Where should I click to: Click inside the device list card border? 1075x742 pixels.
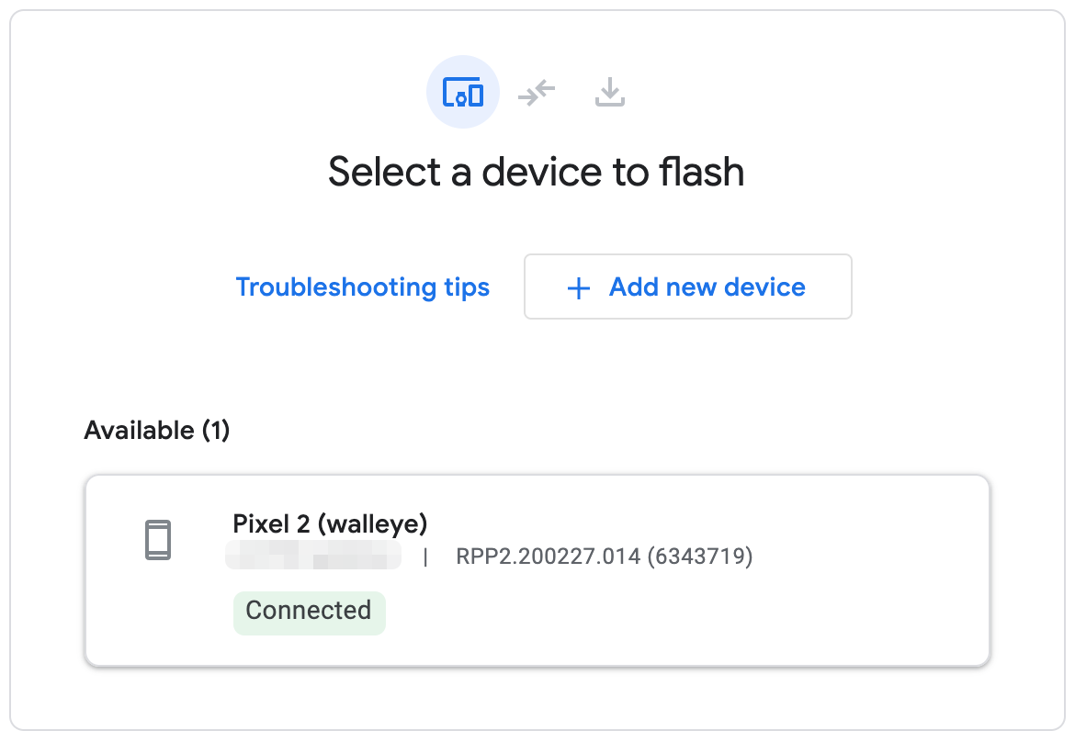pyautogui.click(x=537, y=569)
